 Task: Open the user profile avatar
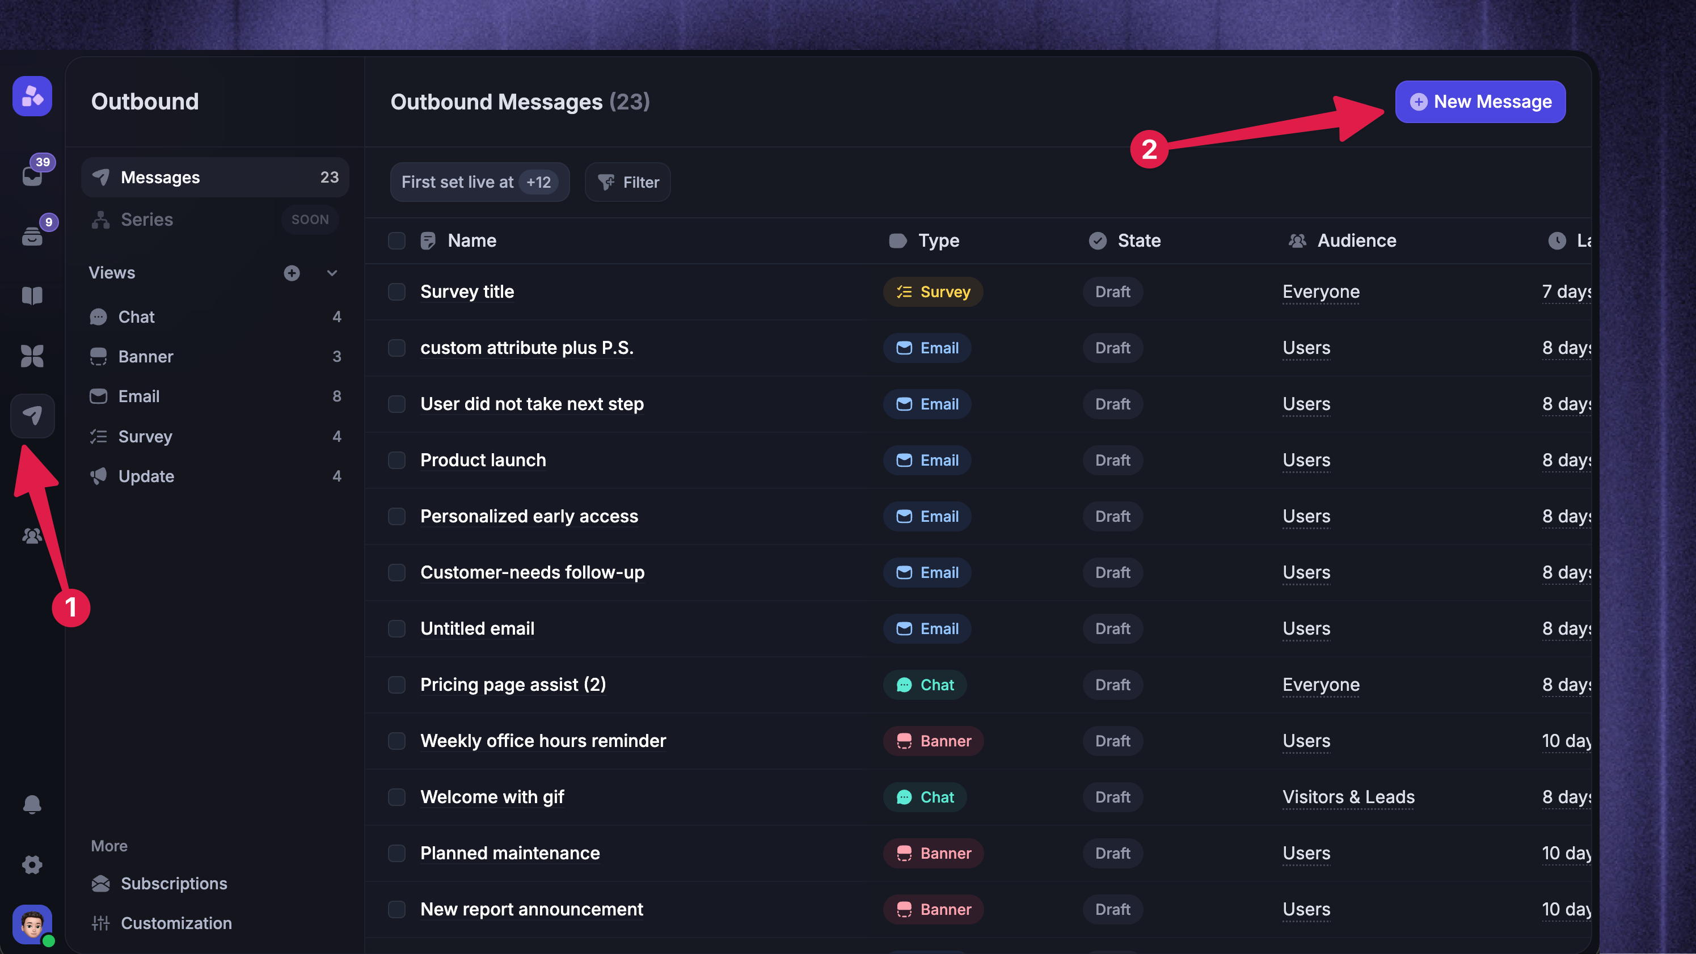point(32,924)
